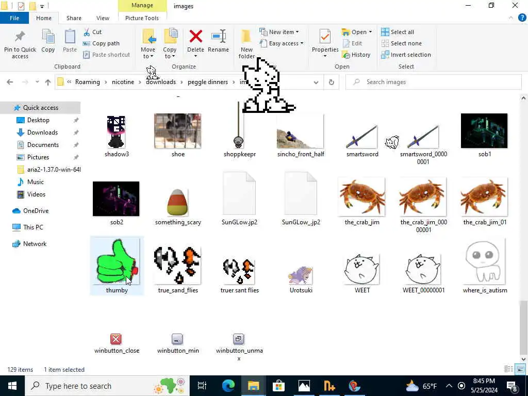This screenshot has height=396, width=528.
Task: Invert selection of files
Action: coord(406,55)
